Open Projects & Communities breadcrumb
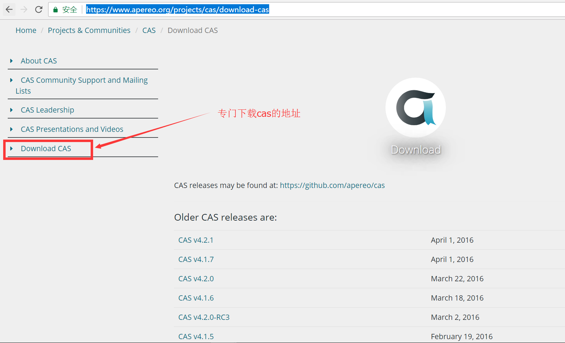The height and width of the screenshot is (343, 565). click(x=89, y=31)
